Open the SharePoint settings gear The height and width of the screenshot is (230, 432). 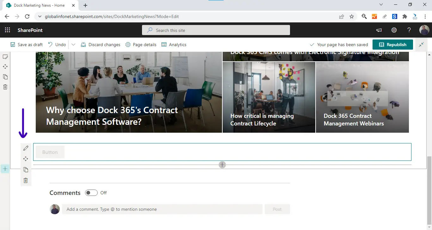point(394,30)
